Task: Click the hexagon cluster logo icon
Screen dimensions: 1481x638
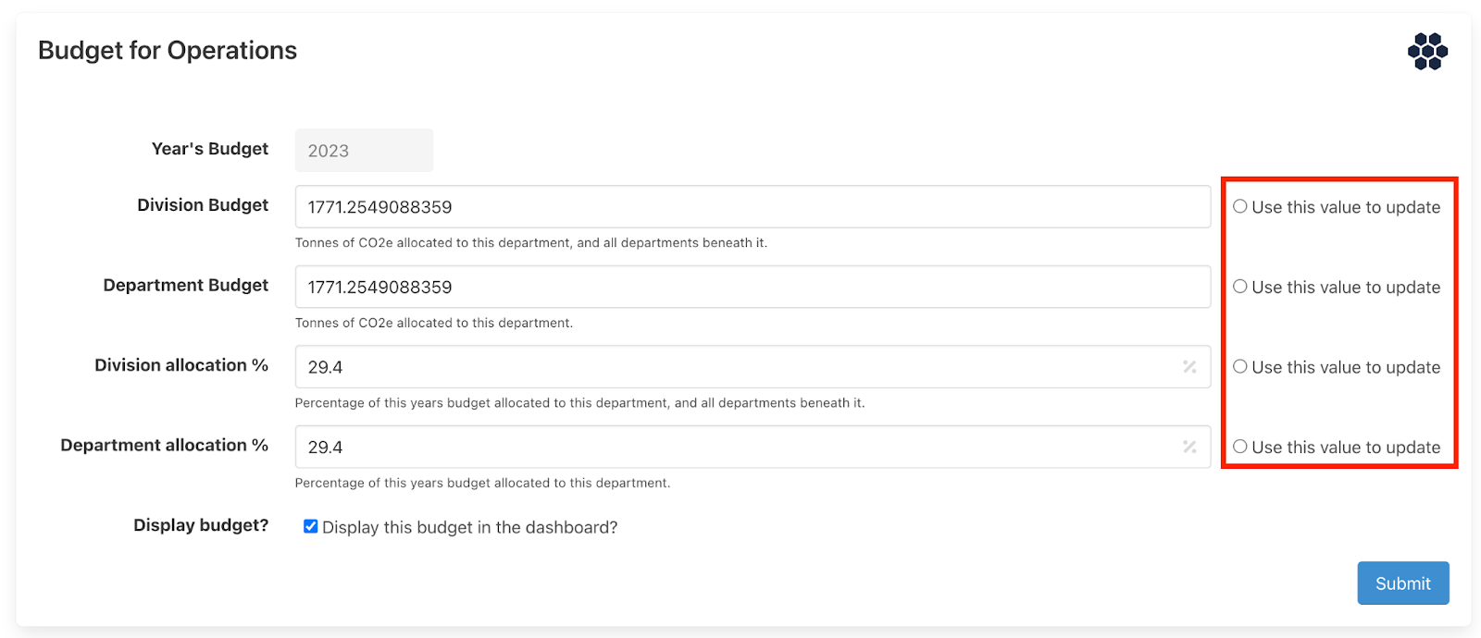Action: point(1427,52)
